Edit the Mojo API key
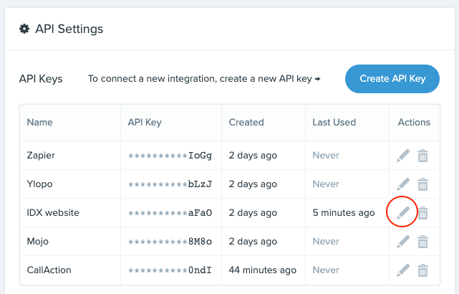Image resolution: width=459 pixels, height=294 pixels. (403, 242)
